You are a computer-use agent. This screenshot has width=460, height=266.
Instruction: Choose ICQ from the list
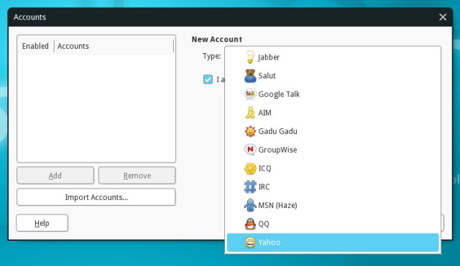333,168
